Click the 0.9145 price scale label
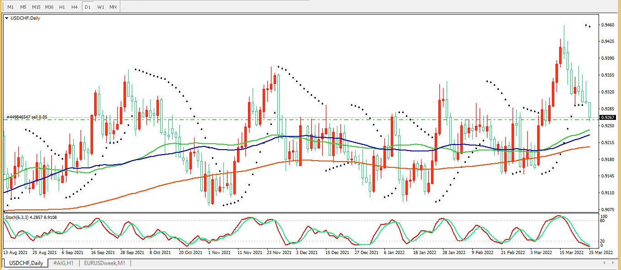This screenshot has height=270, width=621. 608,176
